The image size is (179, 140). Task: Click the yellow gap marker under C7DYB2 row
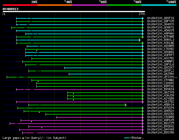[37, 50]
